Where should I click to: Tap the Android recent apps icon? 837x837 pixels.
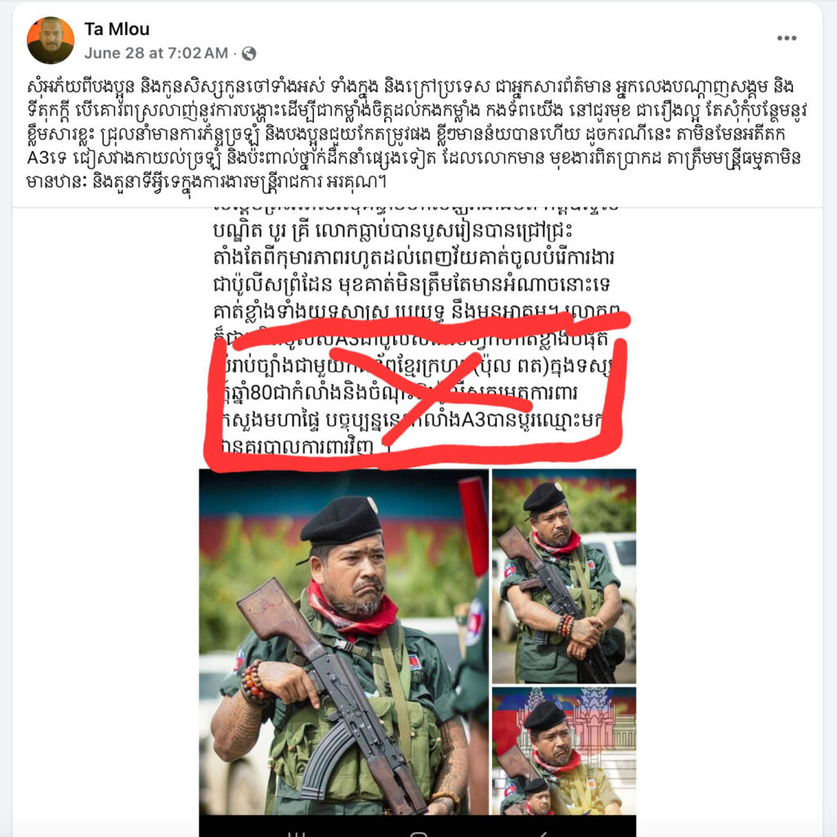pos(295,833)
